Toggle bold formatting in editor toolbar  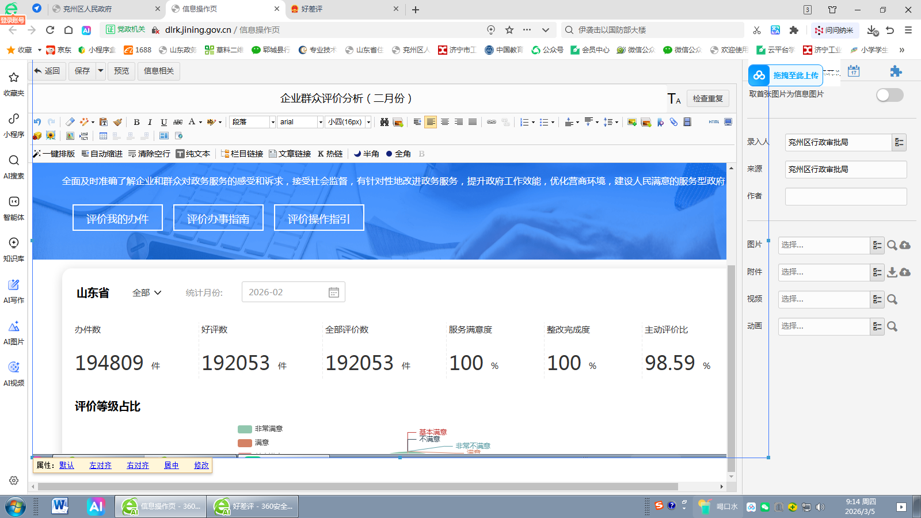(136, 122)
